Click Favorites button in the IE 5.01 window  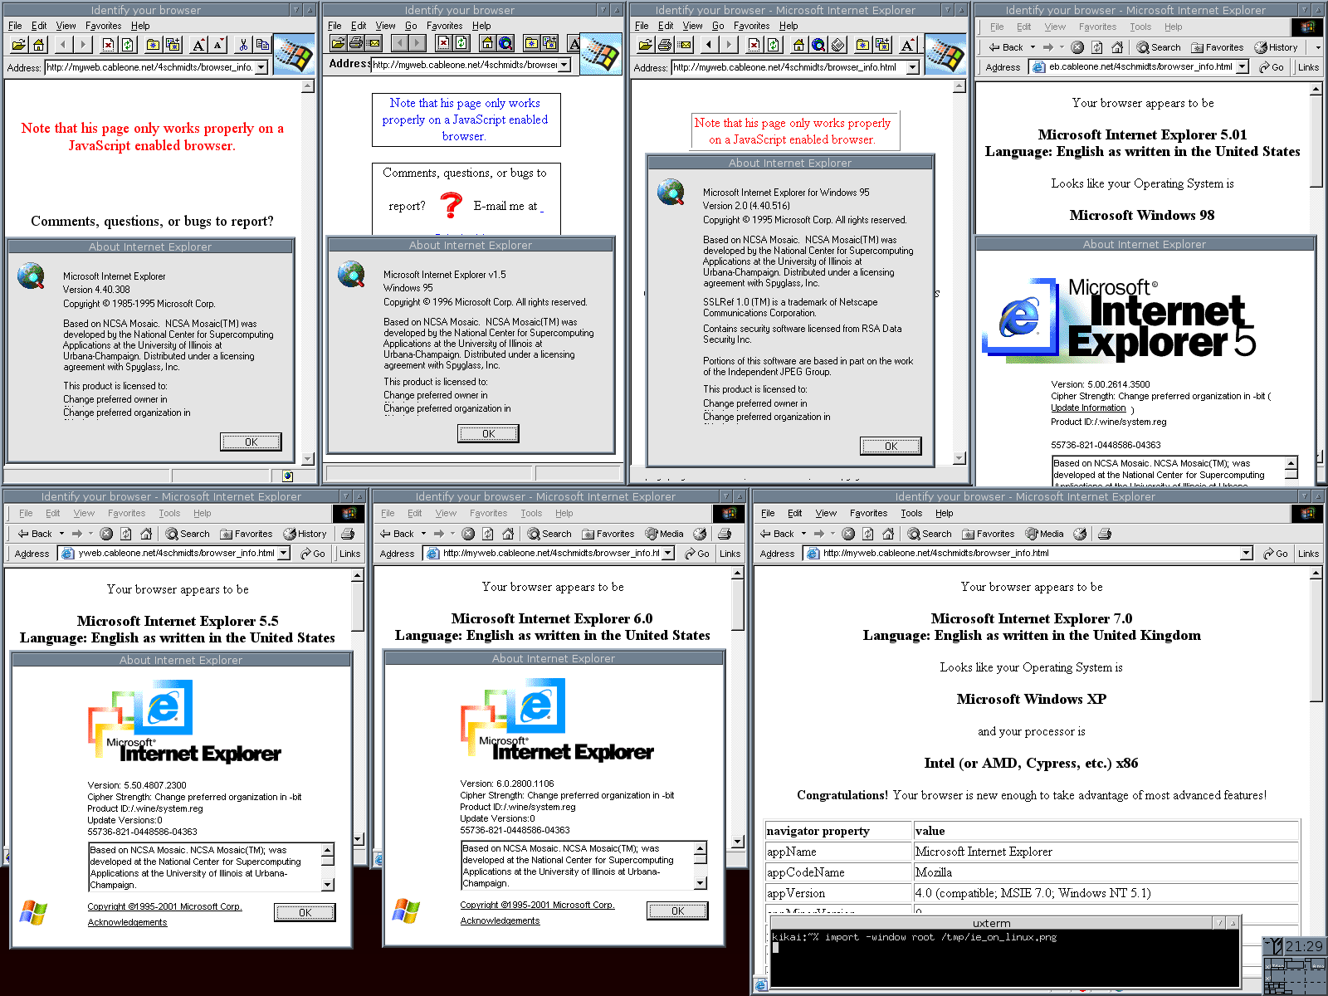click(1218, 47)
